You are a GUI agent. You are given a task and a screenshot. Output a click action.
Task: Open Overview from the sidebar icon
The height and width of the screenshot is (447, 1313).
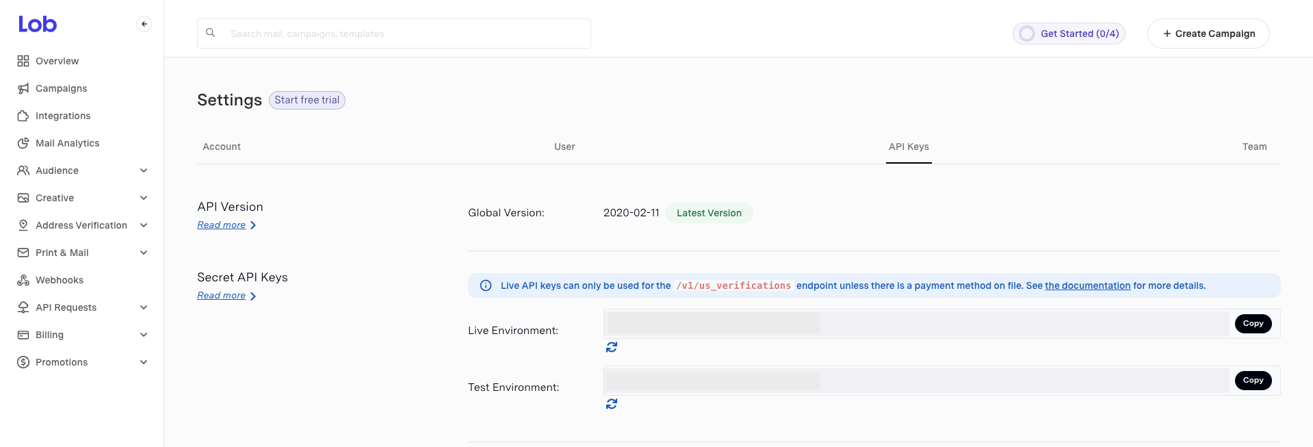pos(23,61)
